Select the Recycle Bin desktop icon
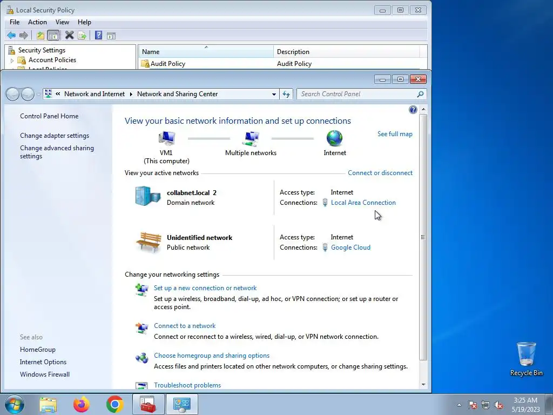Screen dimensions: 553x415 526,359
